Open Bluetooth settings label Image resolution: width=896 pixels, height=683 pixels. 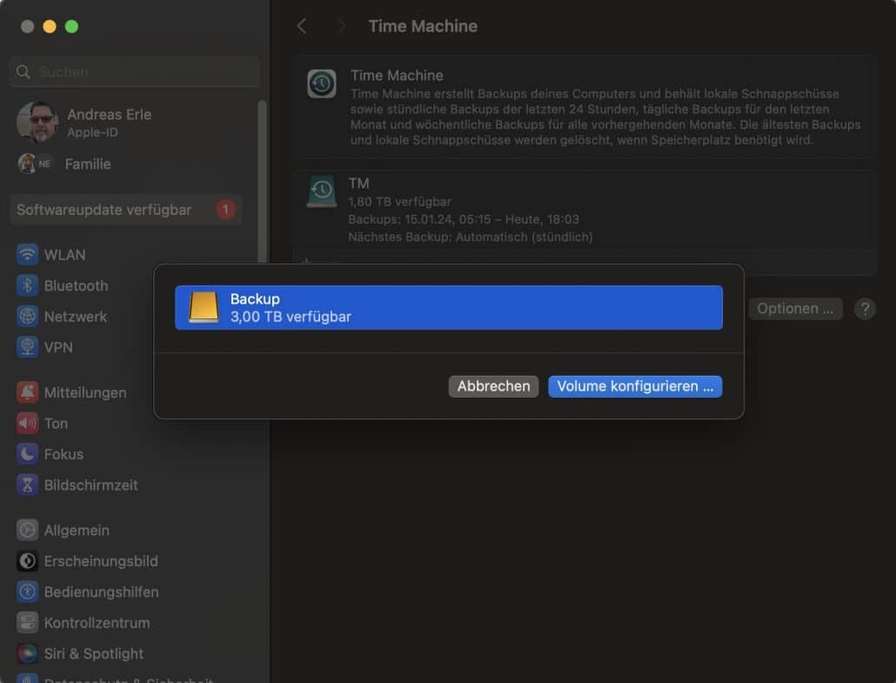click(76, 285)
